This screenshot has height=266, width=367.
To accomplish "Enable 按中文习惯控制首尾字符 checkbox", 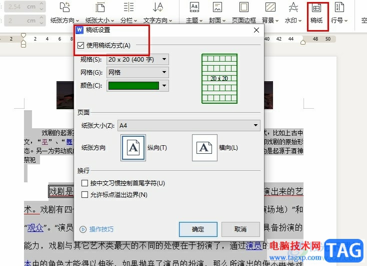I will click(x=84, y=183).
